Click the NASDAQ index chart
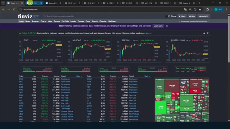 tap(89, 50)
